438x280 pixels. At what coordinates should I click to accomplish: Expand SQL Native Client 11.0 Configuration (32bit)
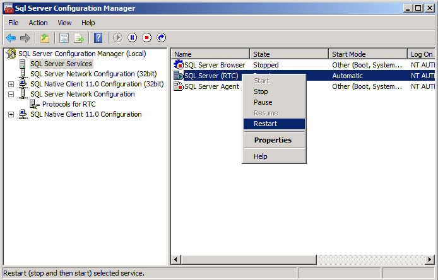[x=11, y=84]
